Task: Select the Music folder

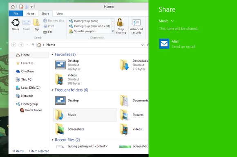Action: (85, 115)
